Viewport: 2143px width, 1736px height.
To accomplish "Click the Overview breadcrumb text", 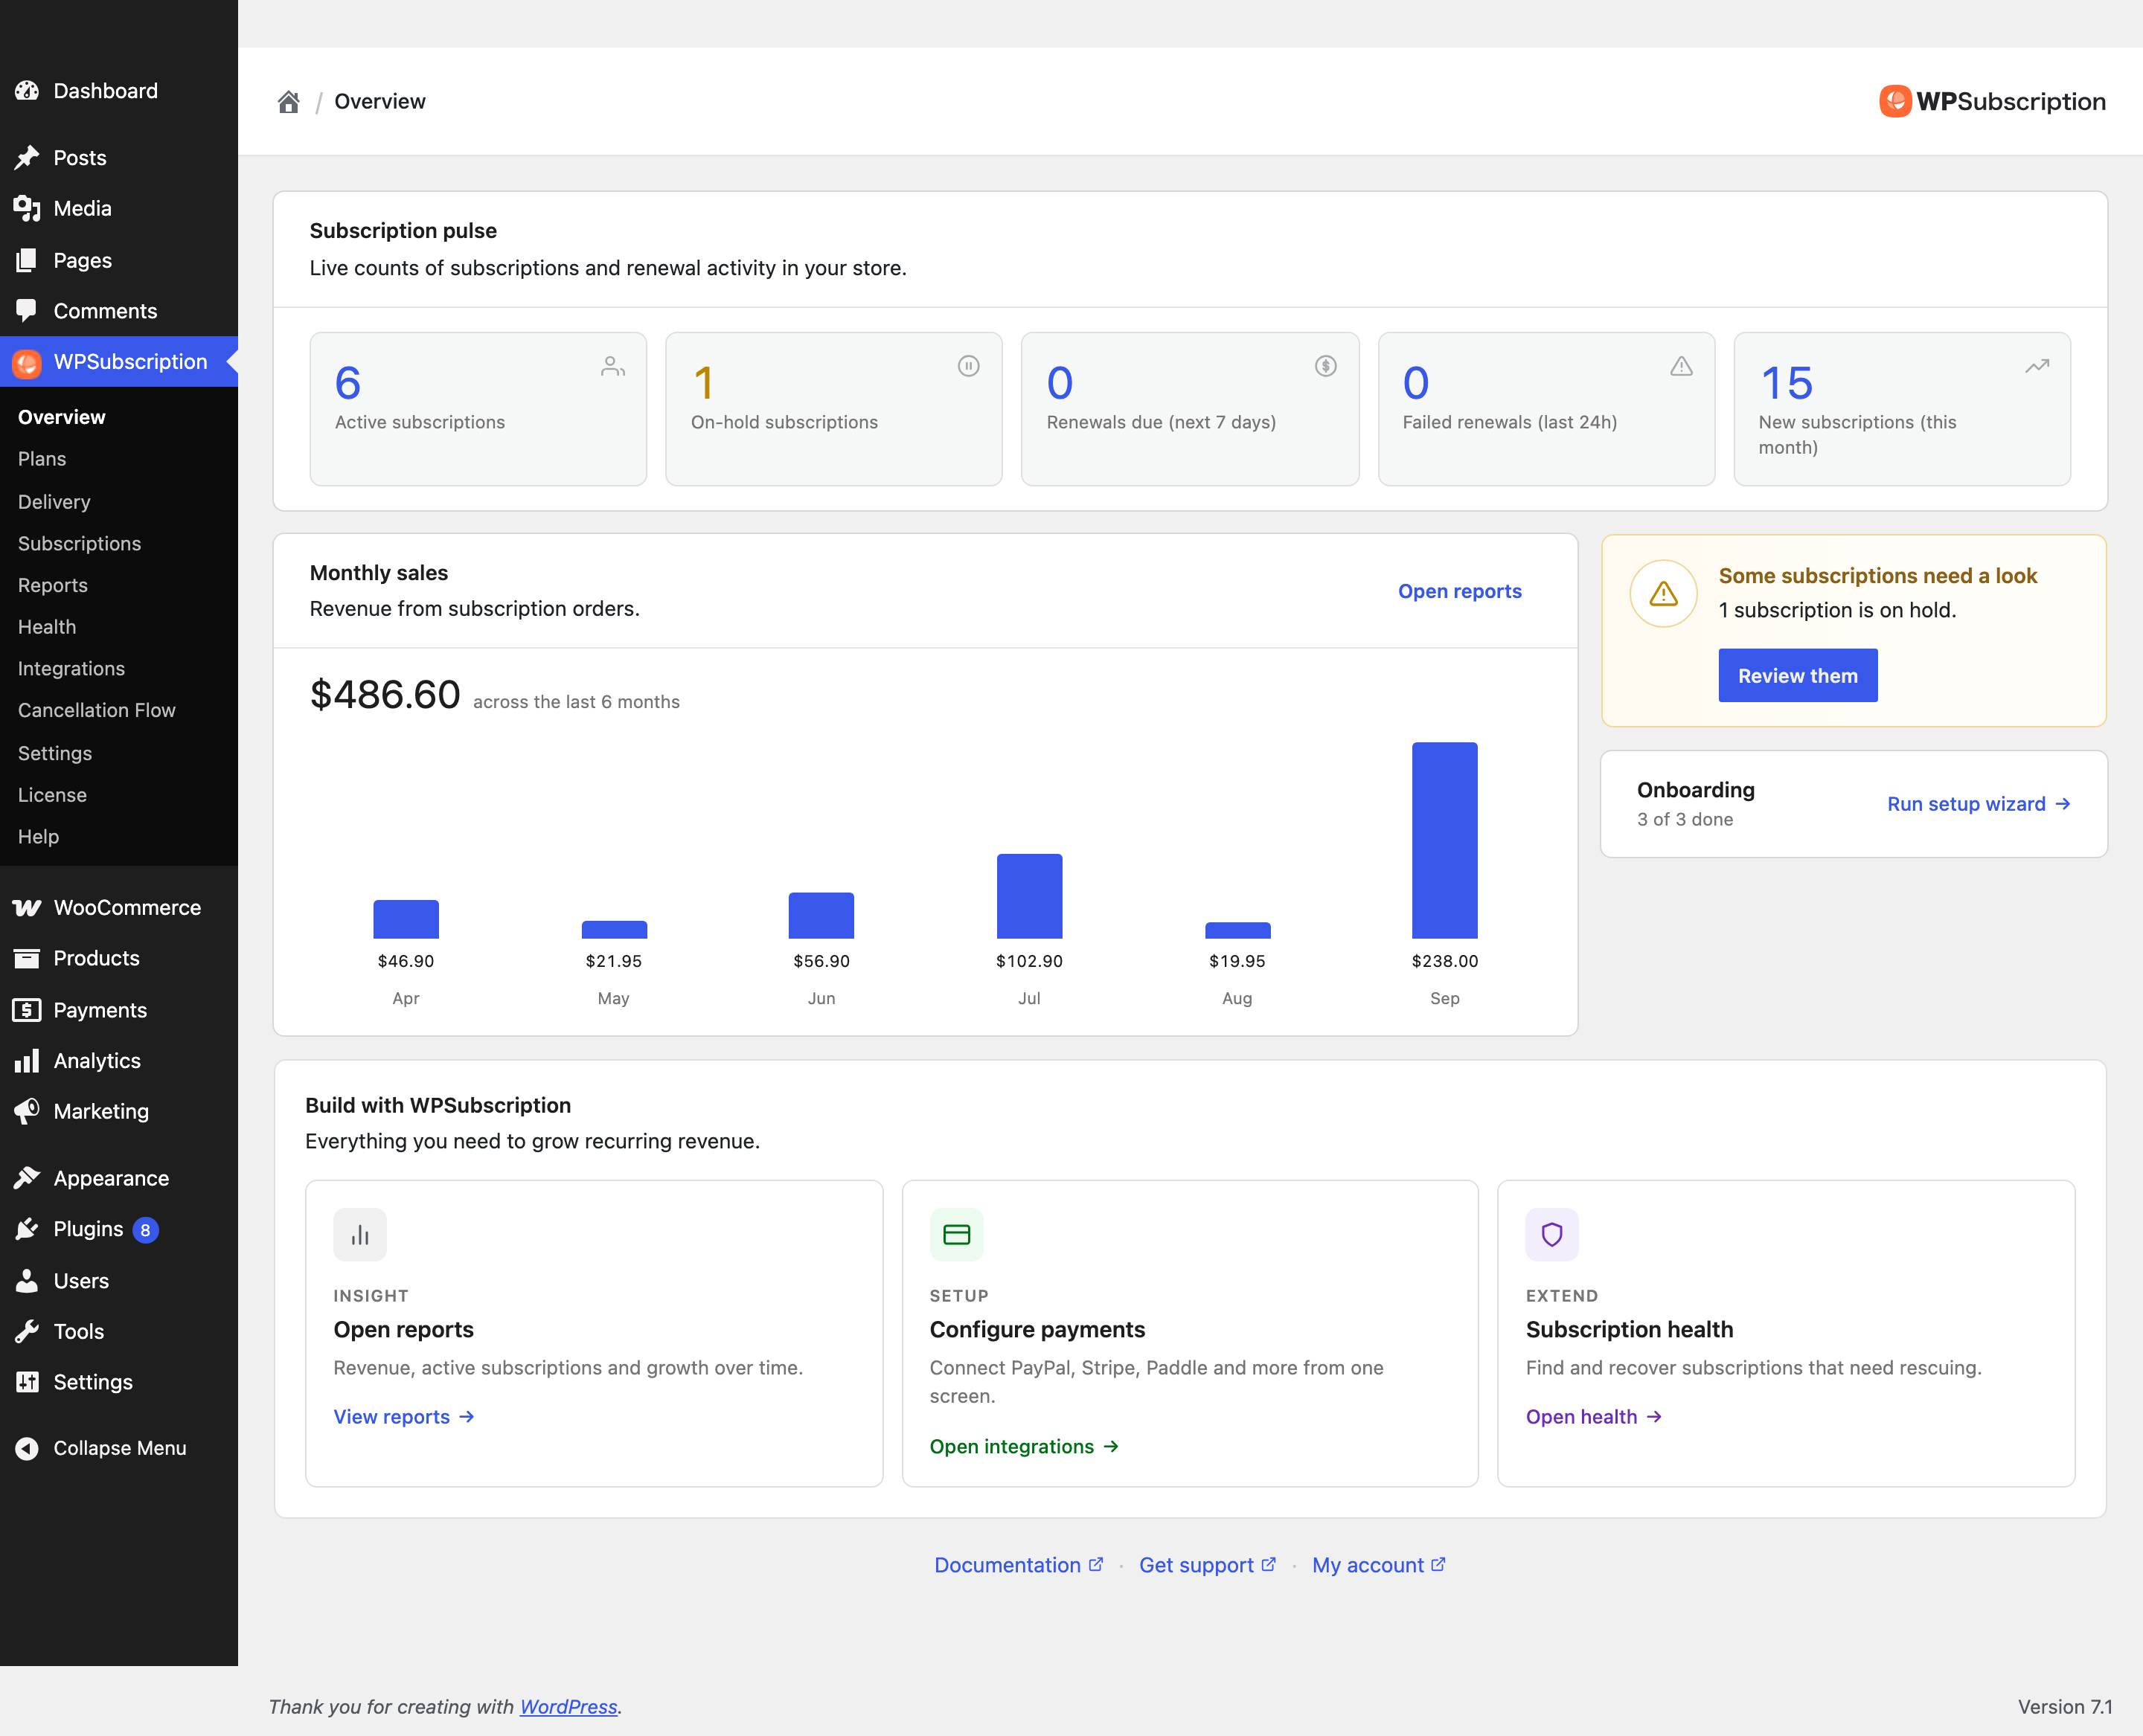I will [380, 102].
